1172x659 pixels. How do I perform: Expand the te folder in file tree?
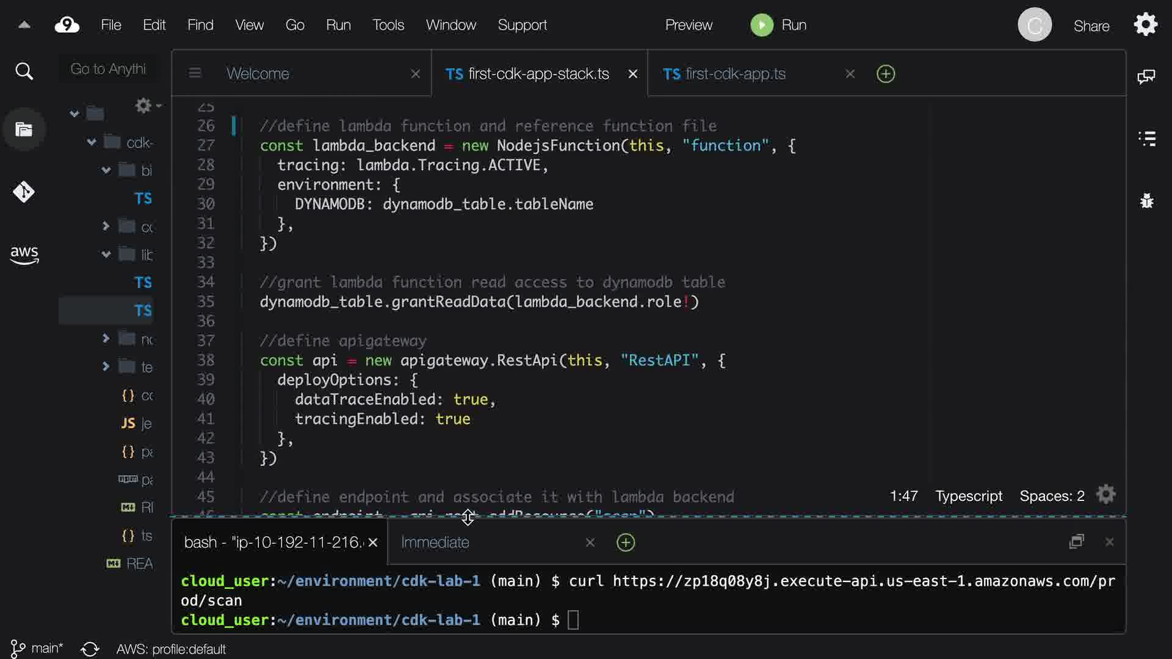point(106,367)
